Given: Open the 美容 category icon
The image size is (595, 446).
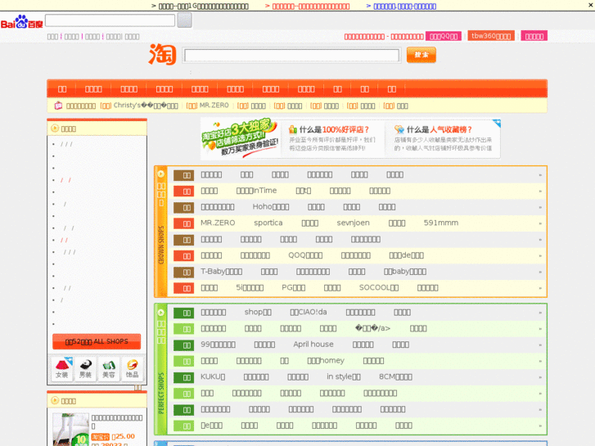Looking at the screenshot, I should coord(109,368).
